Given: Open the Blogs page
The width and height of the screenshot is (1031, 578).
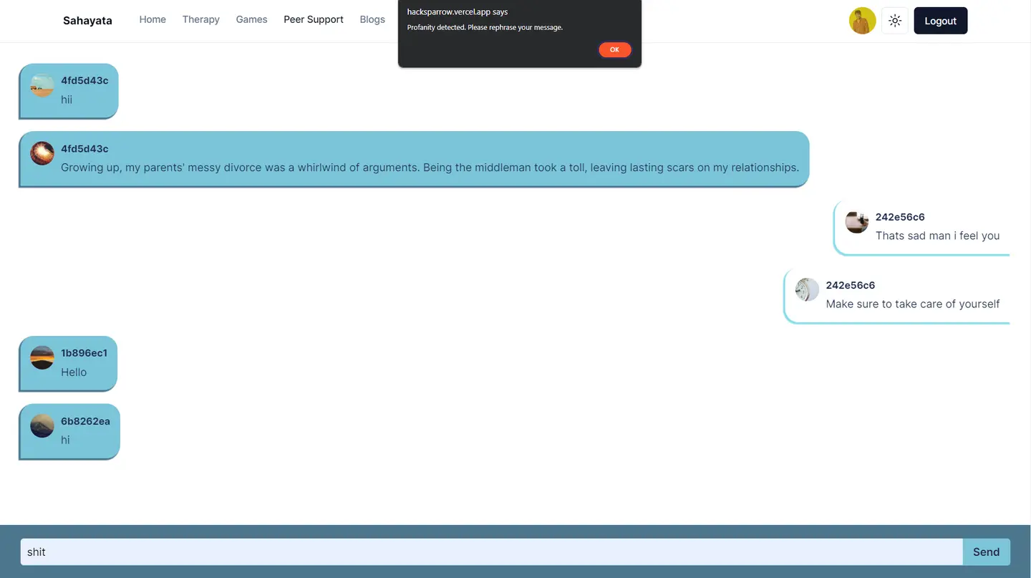Looking at the screenshot, I should pyautogui.click(x=372, y=19).
